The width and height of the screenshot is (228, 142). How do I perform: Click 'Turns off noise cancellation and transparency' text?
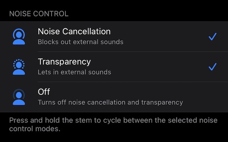(x=110, y=102)
